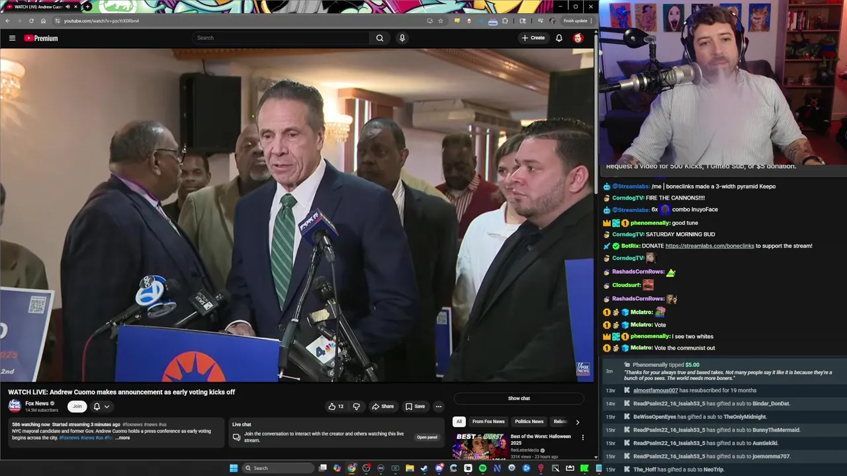Click 'I see two whites' chat message

(x=693, y=337)
